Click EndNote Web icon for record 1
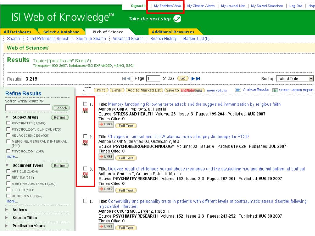This screenshot has height=236, width=315. click(85, 110)
